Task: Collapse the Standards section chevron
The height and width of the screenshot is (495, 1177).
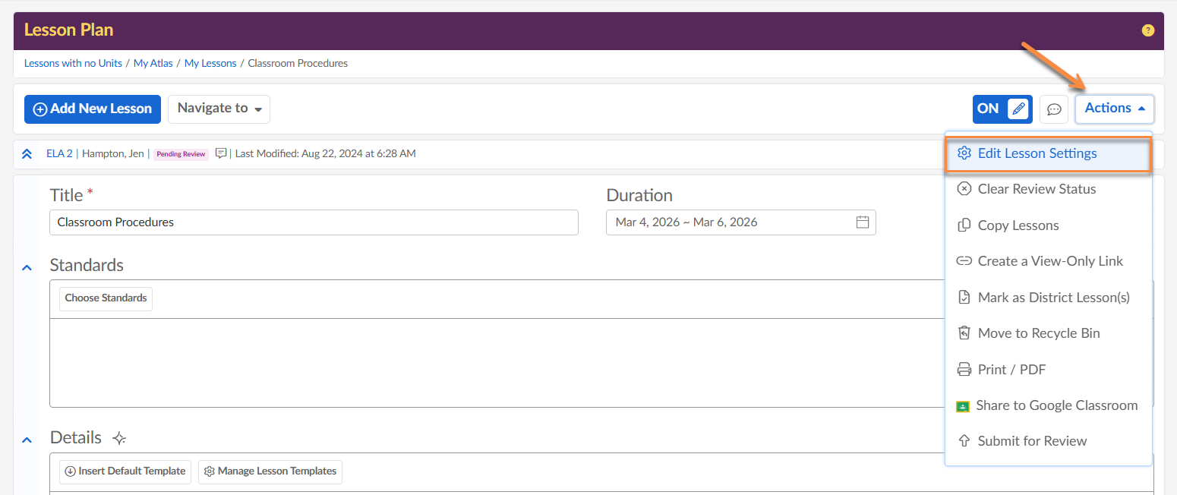Action: pos(27,267)
